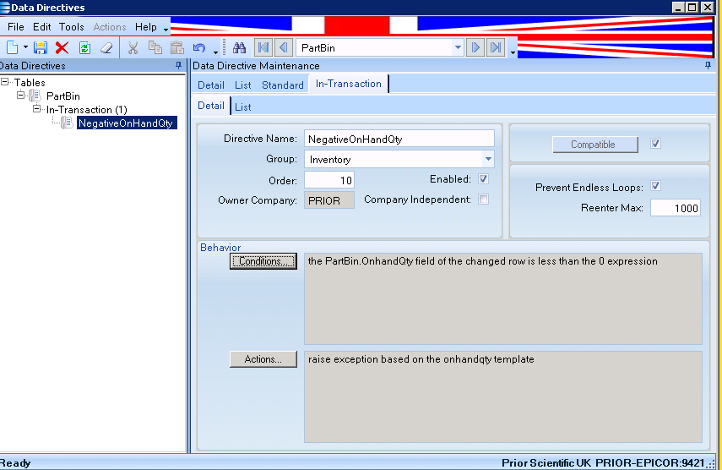Paste with the clipboard icon
Image resolution: width=722 pixels, height=470 pixels.
click(177, 48)
